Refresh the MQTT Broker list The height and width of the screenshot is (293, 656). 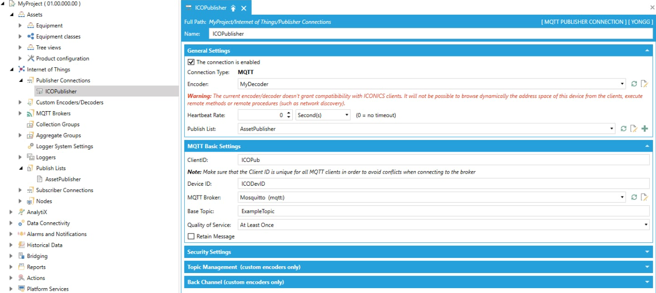pyautogui.click(x=634, y=197)
